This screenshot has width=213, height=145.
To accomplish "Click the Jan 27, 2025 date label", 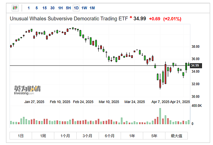I will click(34, 102).
